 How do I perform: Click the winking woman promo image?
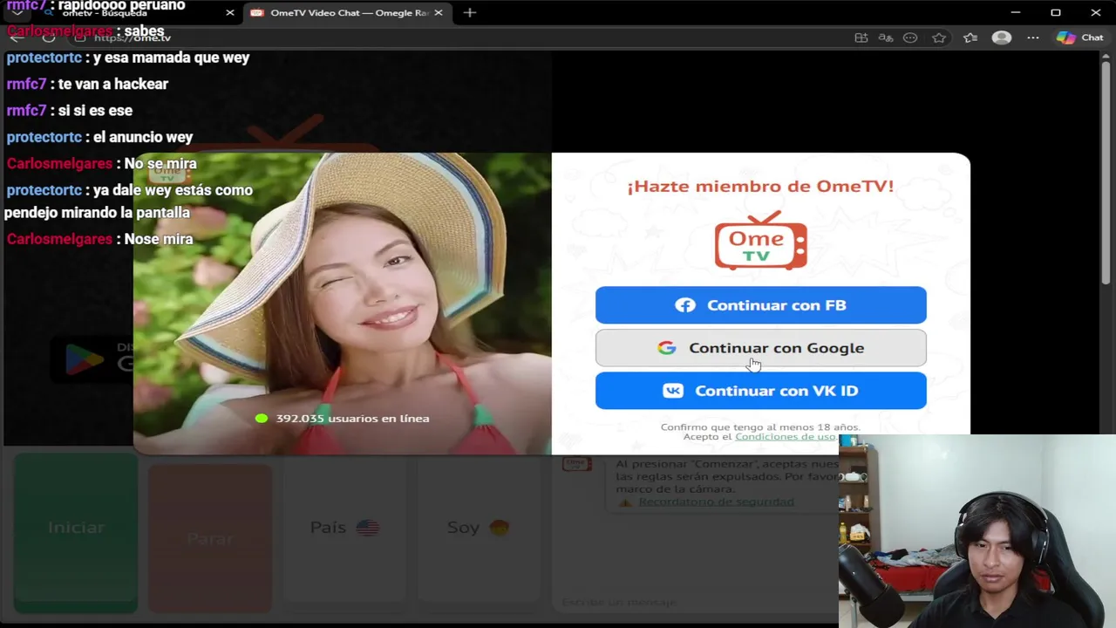point(343,304)
